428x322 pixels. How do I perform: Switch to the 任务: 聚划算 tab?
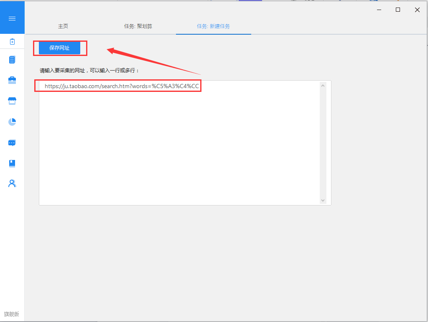pos(138,26)
